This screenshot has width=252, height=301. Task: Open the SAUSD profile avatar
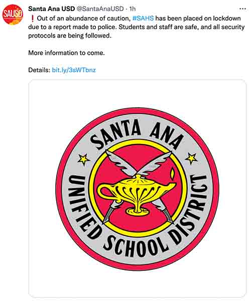(x=13, y=15)
